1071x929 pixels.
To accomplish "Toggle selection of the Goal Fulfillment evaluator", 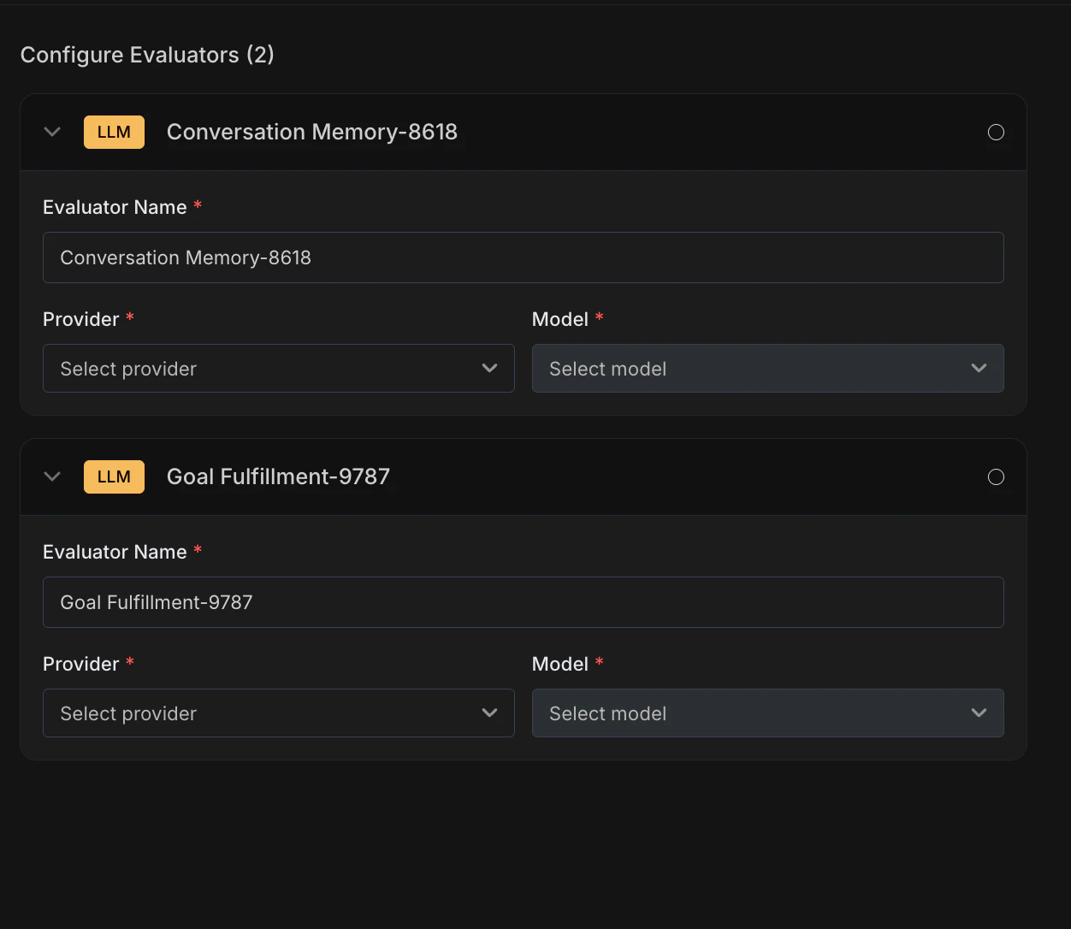I will click(996, 476).
